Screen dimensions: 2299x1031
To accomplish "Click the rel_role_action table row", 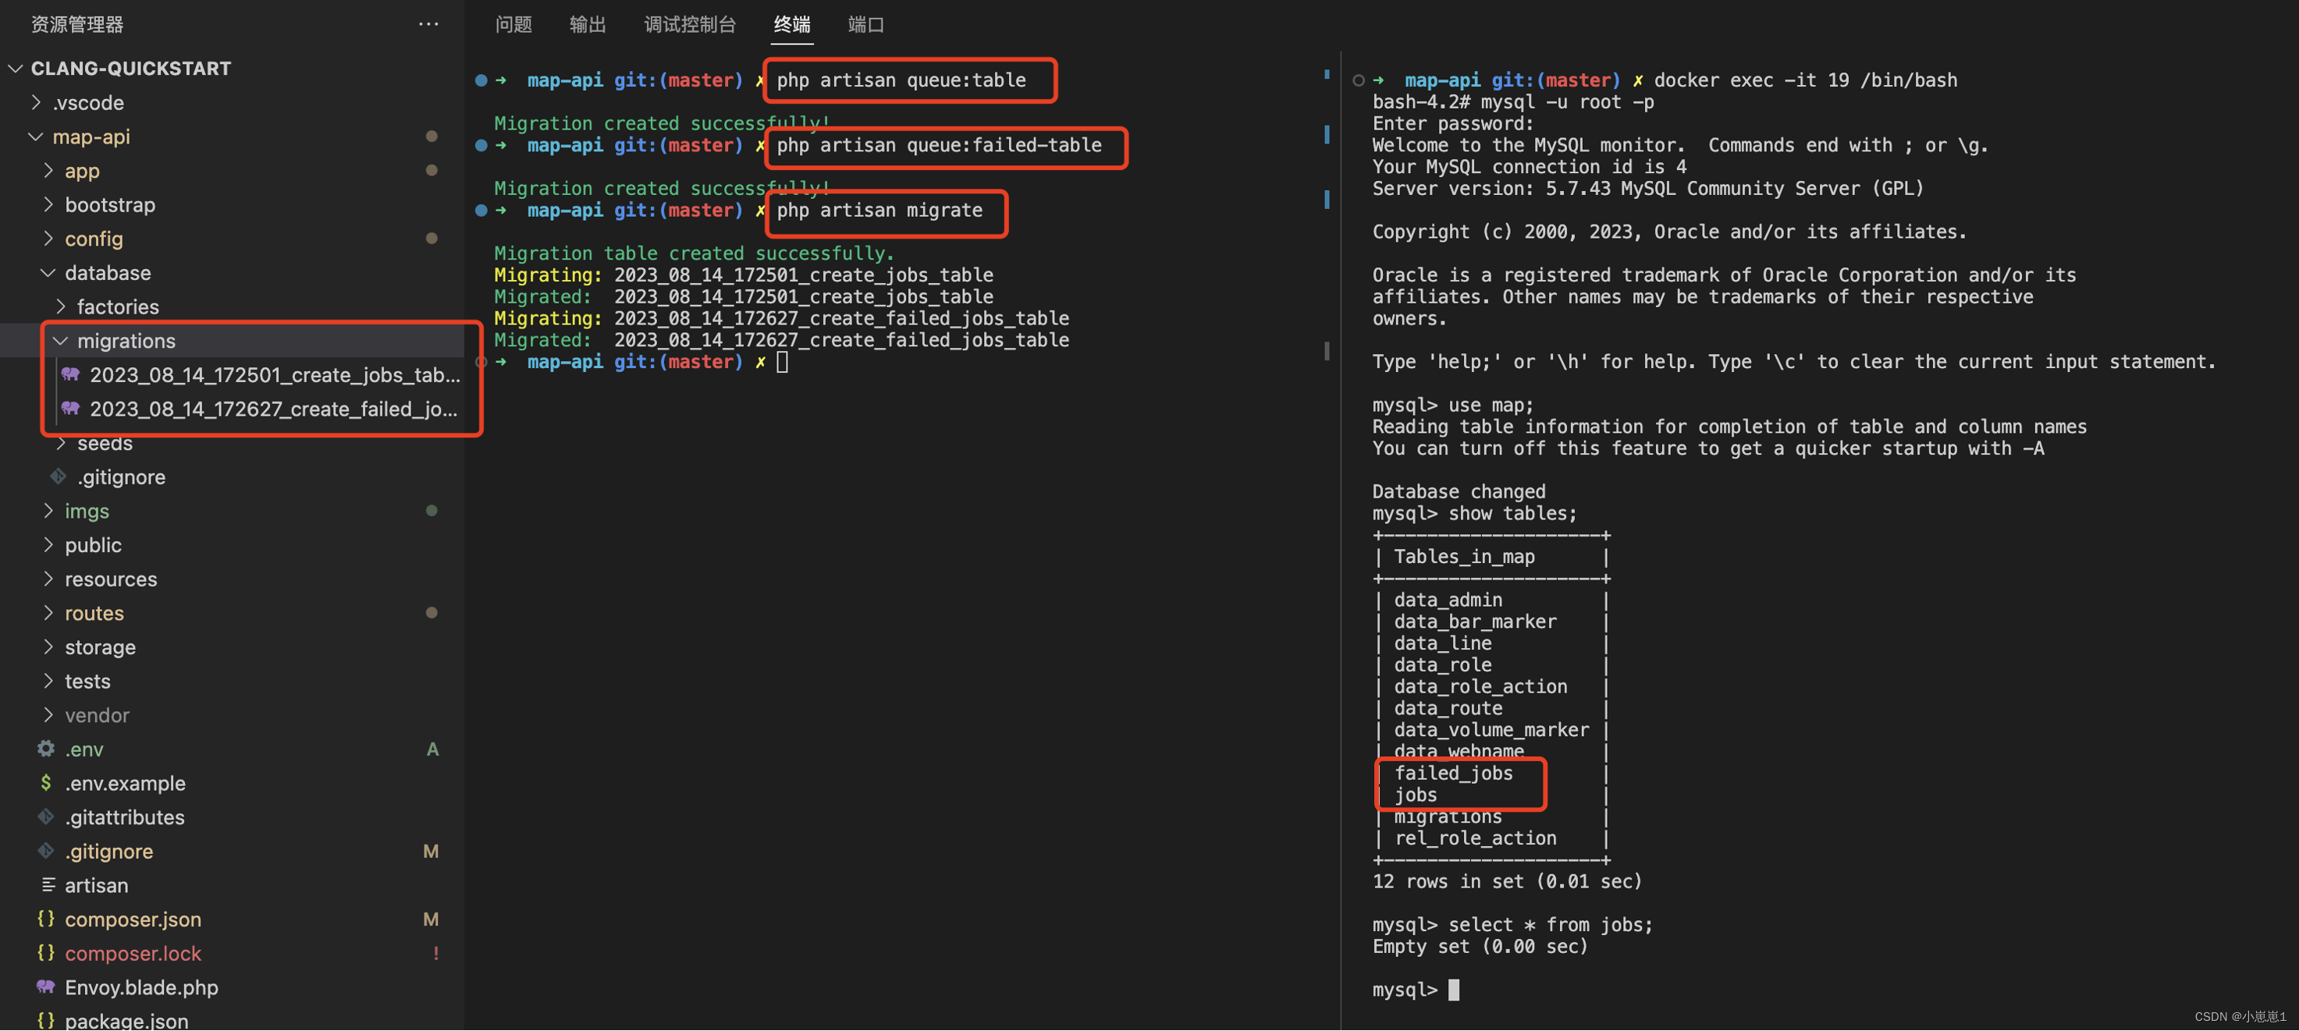I will (1474, 838).
